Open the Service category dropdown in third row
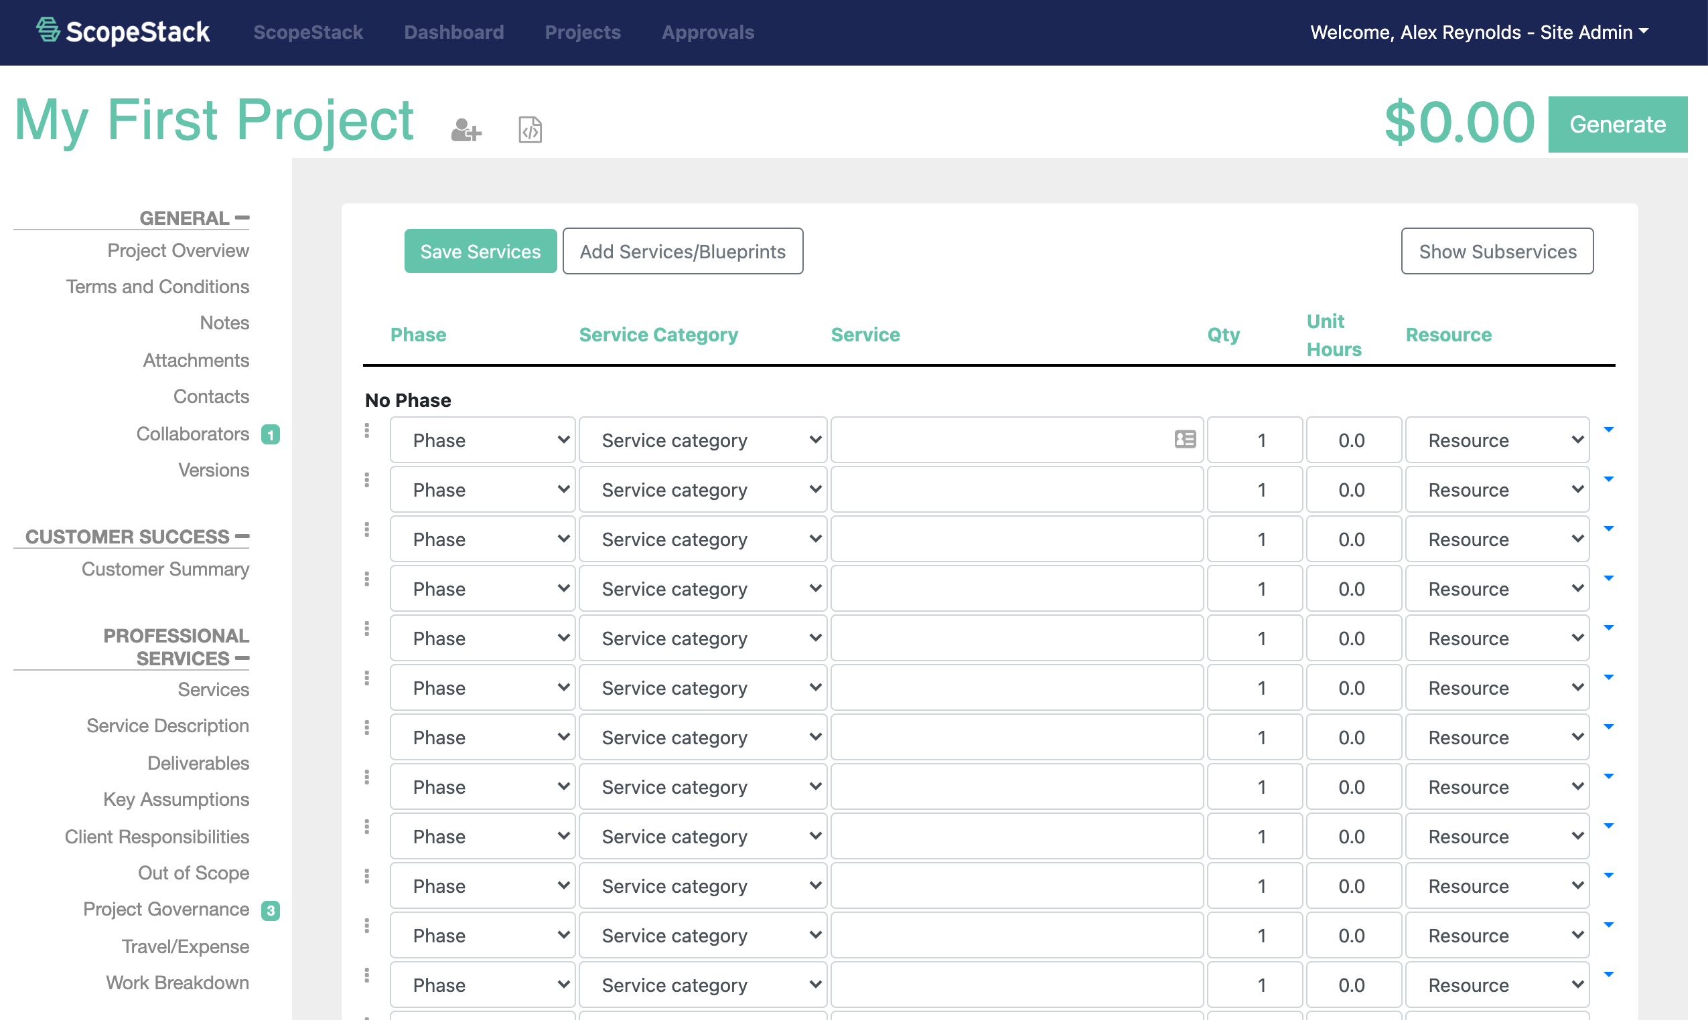Image resolution: width=1708 pixels, height=1020 pixels. [703, 539]
